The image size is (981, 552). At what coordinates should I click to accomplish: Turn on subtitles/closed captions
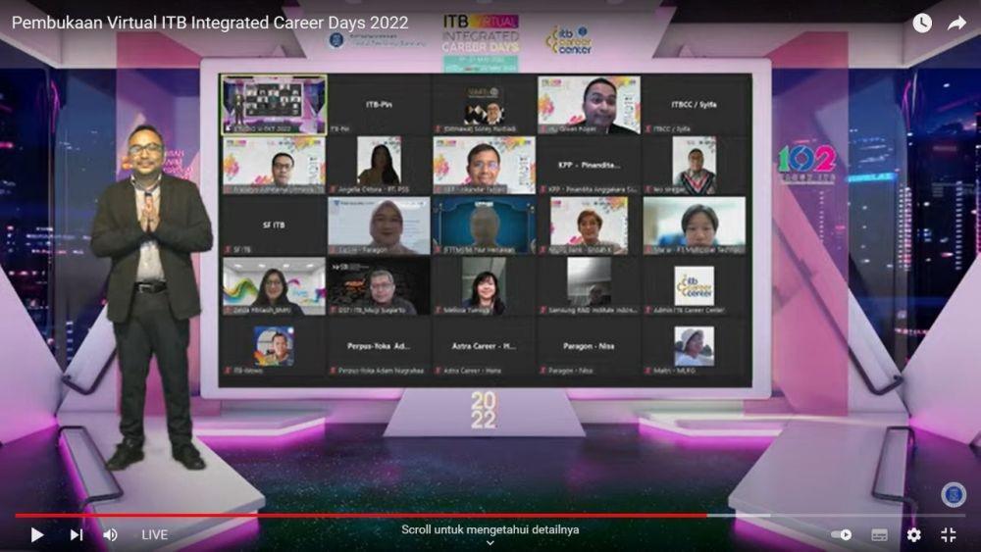pos(879,534)
